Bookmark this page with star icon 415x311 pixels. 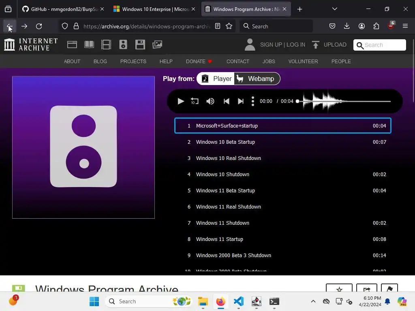pos(229,26)
